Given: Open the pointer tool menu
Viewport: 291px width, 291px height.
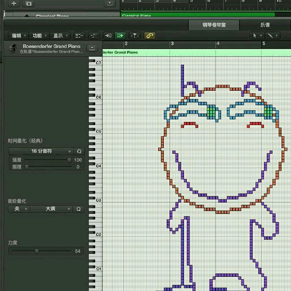Looking at the screenshot, I should click(x=257, y=36).
